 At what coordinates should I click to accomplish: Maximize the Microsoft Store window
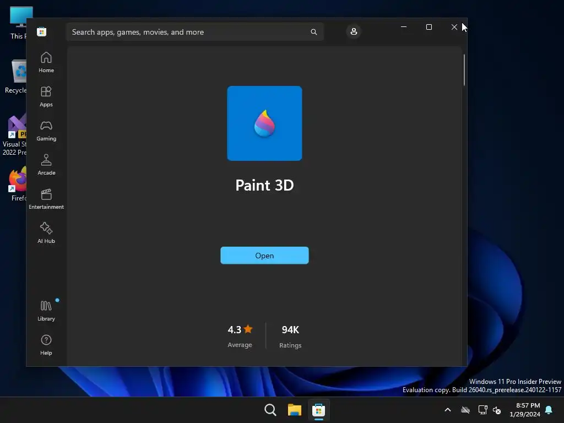pos(429,27)
